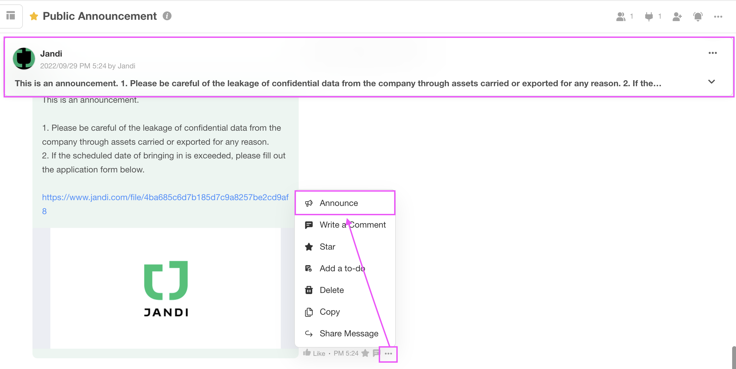Toggle star icon under the message
The height and width of the screenshot is (369, 736).
[365, 353]
